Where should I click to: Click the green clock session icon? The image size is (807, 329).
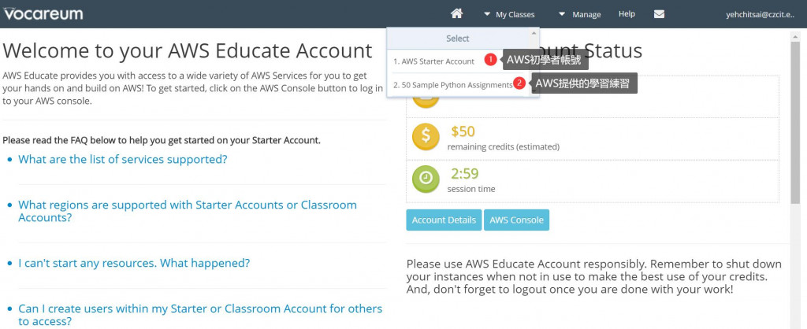coord(426,179)
